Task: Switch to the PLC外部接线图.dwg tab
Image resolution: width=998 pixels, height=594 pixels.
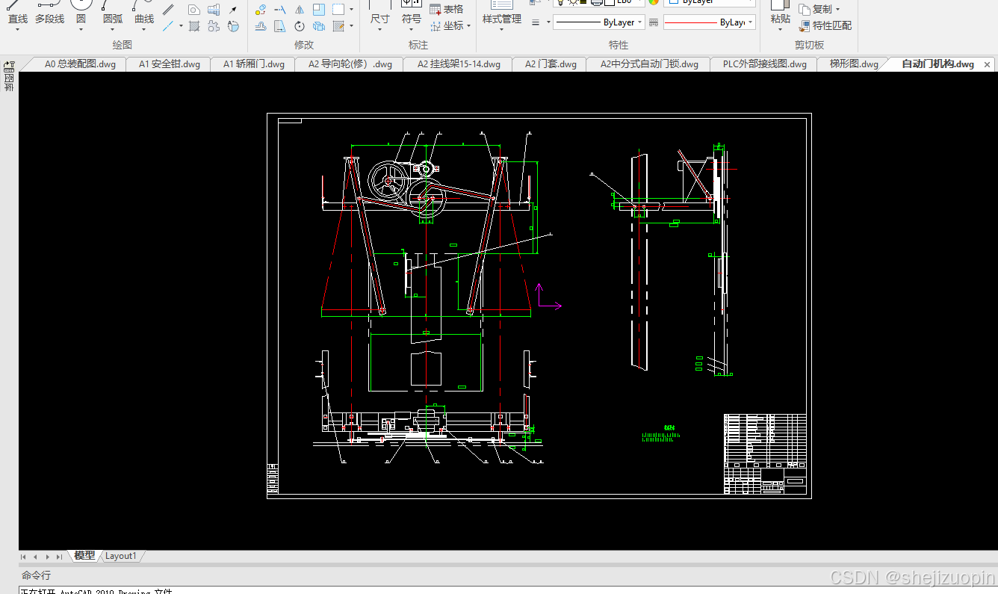Action: coord(765,64)
